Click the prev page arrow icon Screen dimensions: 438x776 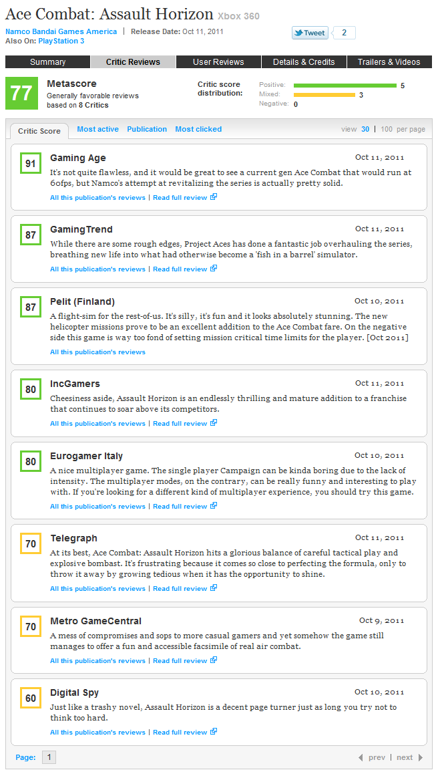click(x=361, y=757)
